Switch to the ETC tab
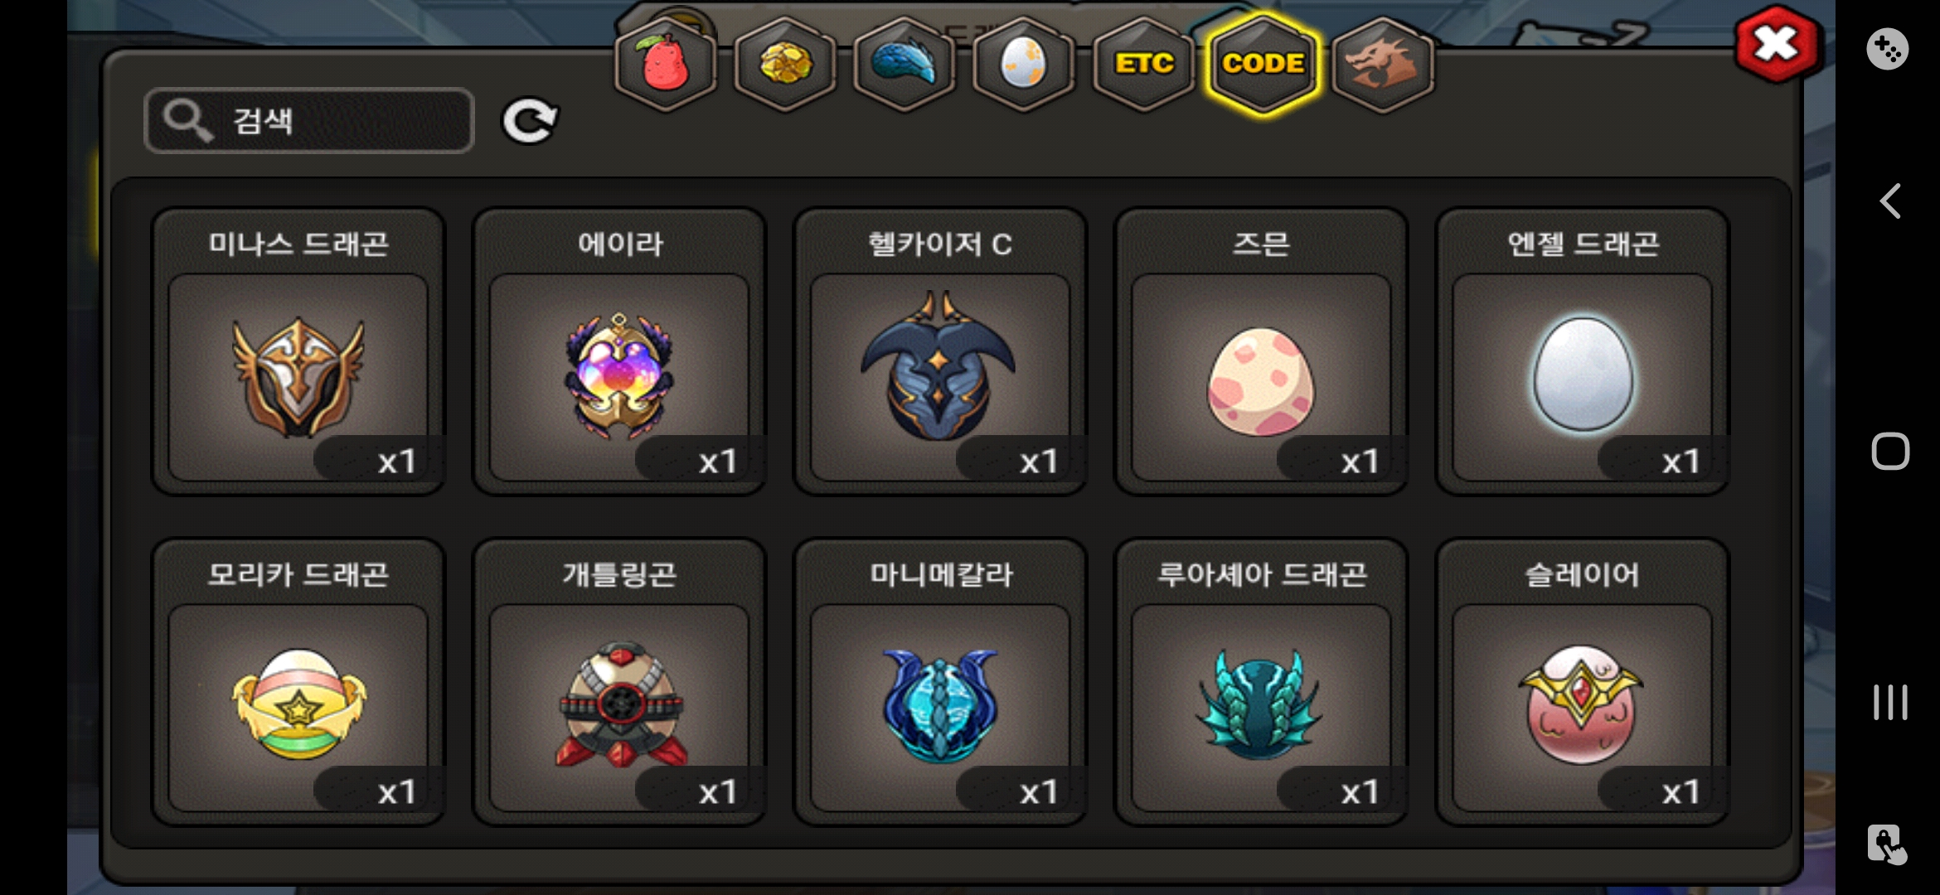The width and height of the screenshot is (1940, 895). tap(1143, 64)
